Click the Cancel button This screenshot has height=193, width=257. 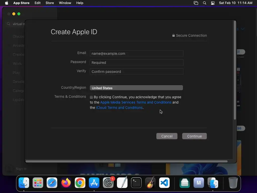tap(167, 136)
